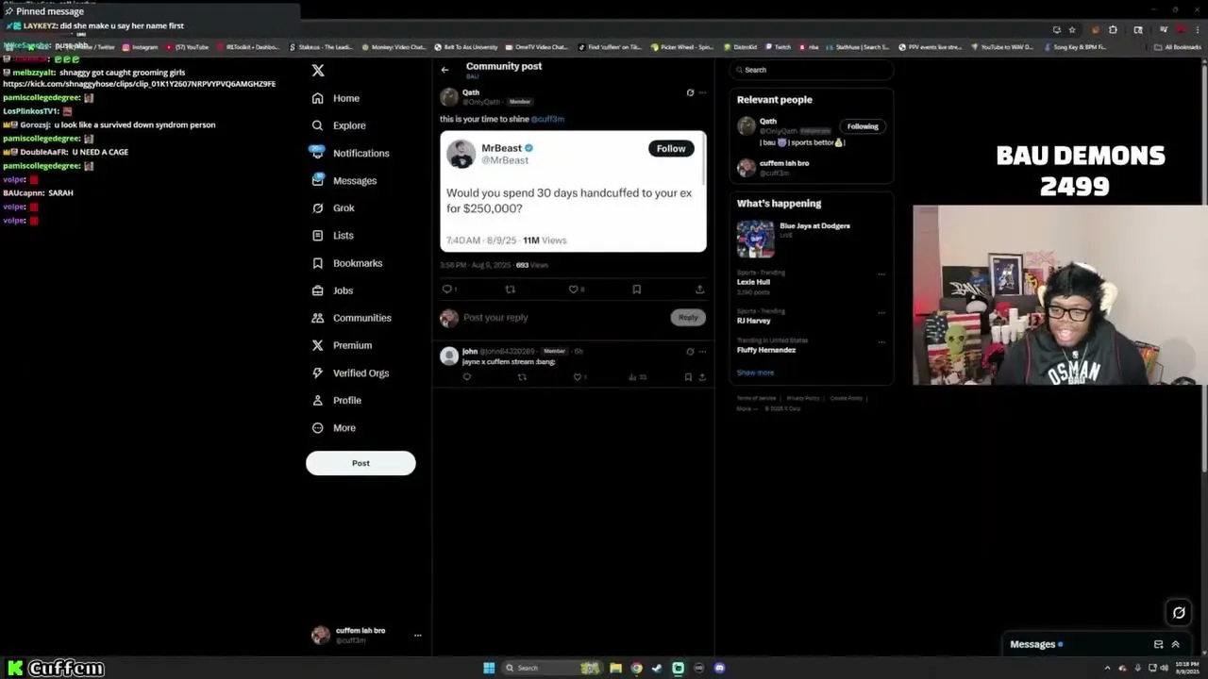Repost john's reply
Viewport: 1208px width, 679px height.
pos(522,377)
